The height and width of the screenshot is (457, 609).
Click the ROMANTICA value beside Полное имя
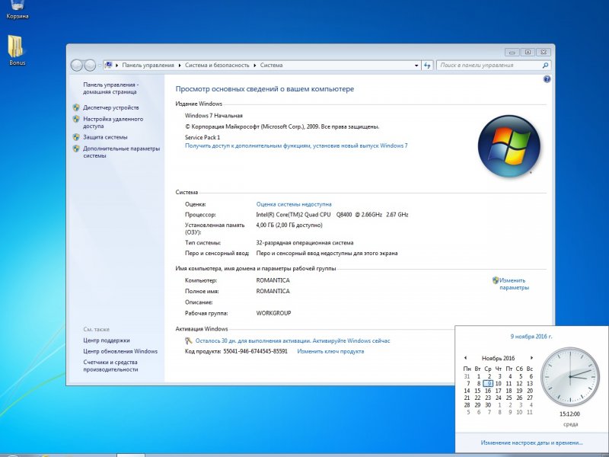pyautogui.click(x=273, y=291)
